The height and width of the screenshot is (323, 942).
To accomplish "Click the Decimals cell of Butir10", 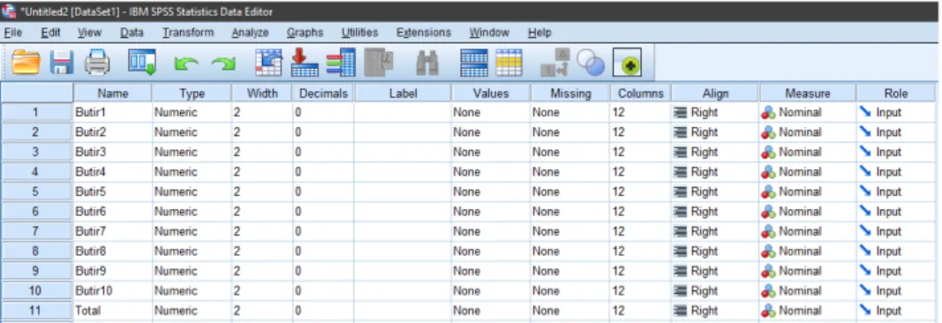I will pos(324,290).
